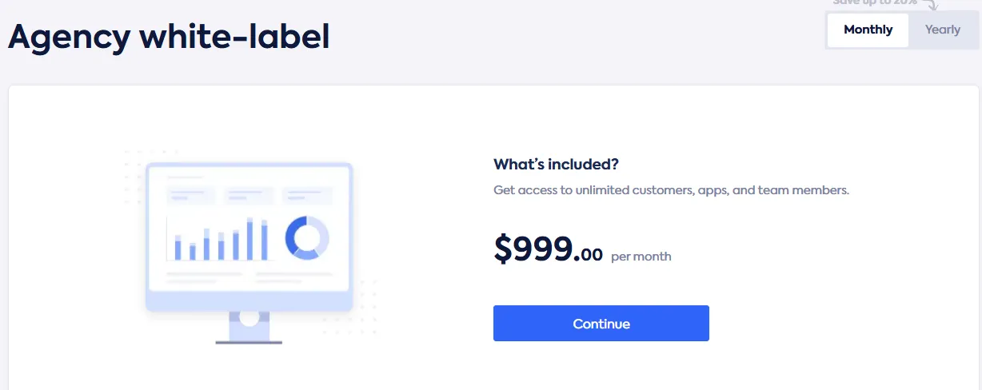The width and height of the screenshot is (982, 390).
Task: Click the "per month" label
Action: click(641, 257)
